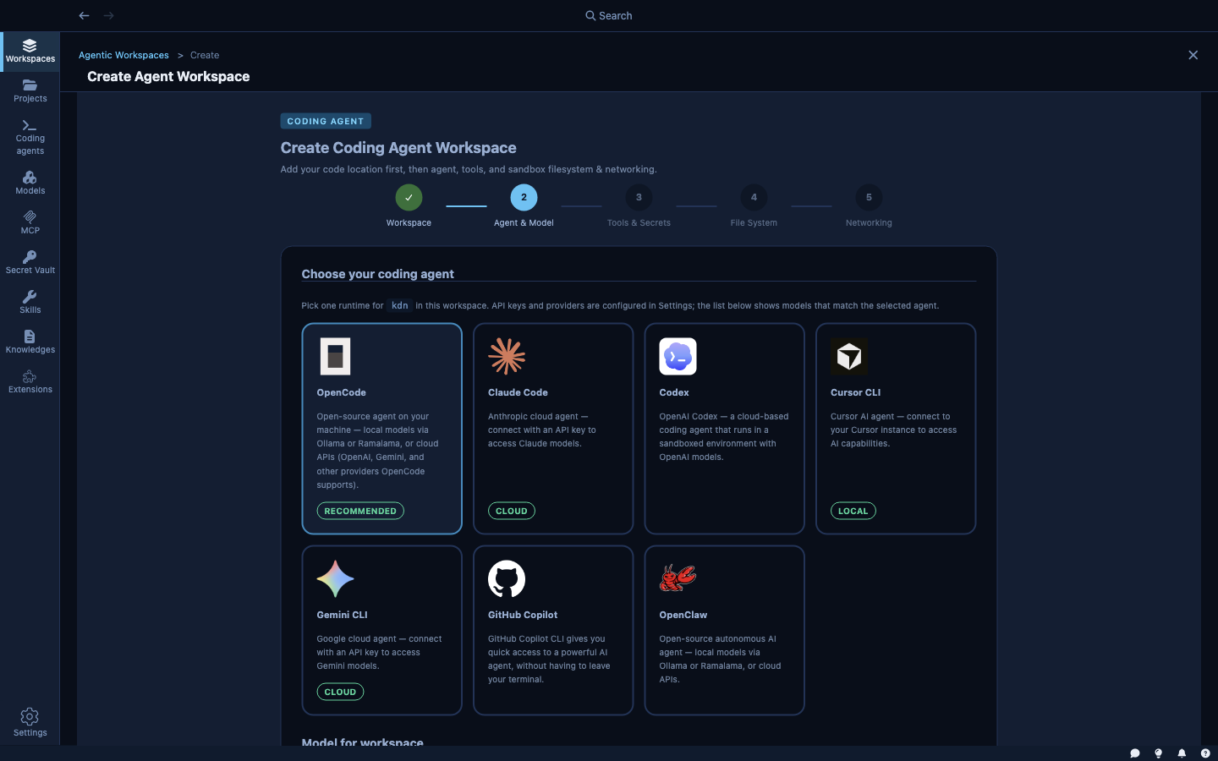Click the back navigation arrow
1218x761 pixels.
point(84,15)
